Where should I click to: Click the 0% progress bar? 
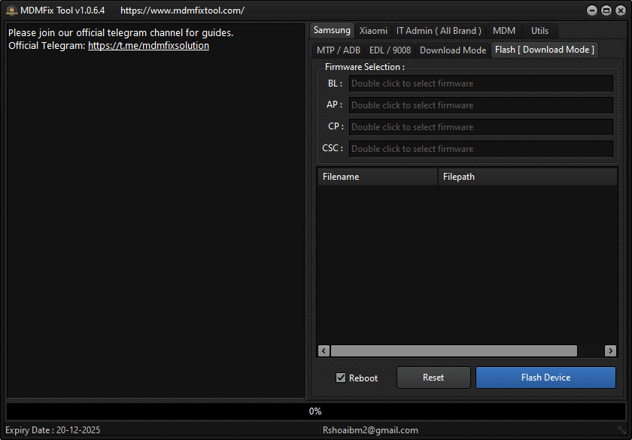coord(315,411)
